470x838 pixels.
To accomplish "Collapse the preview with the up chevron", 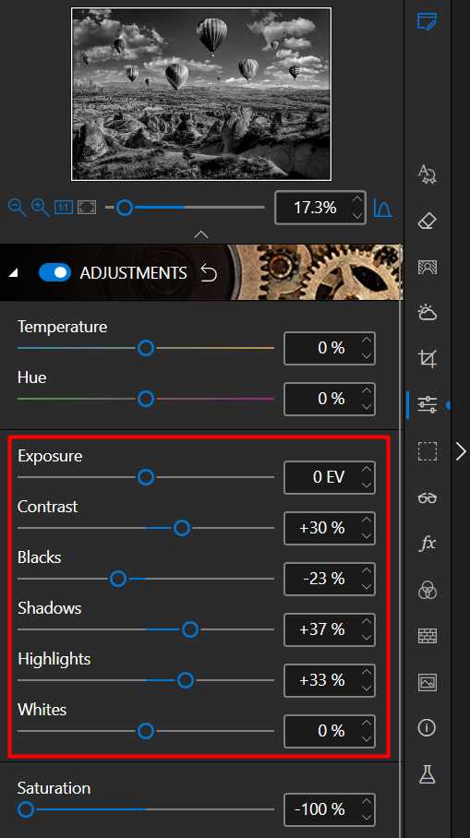I will click(x=201, y=234).
